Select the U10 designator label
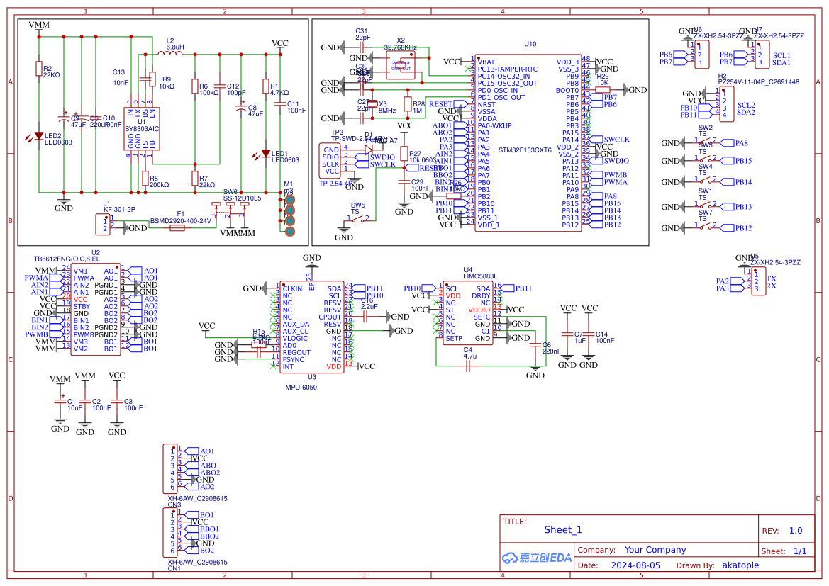Image resolution: width=829 pixels, height=586 pixels. click(530, 44)
